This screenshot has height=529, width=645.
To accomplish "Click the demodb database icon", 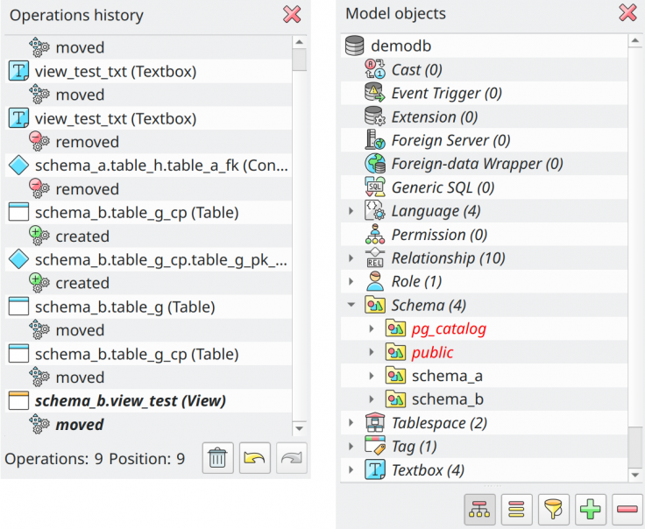I will (355, 46).
